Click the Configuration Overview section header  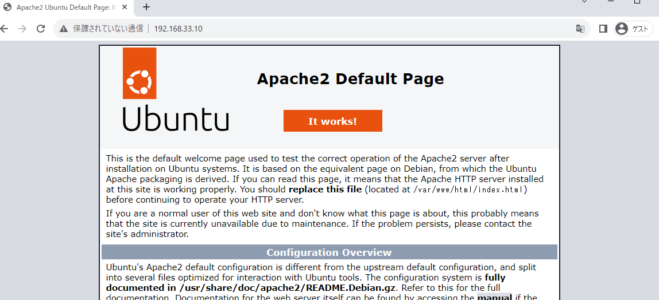(x=329, y=252)
